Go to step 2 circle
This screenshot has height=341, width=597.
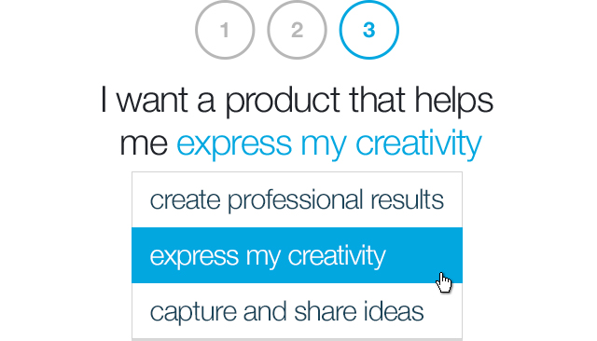(x=297, y=30)
